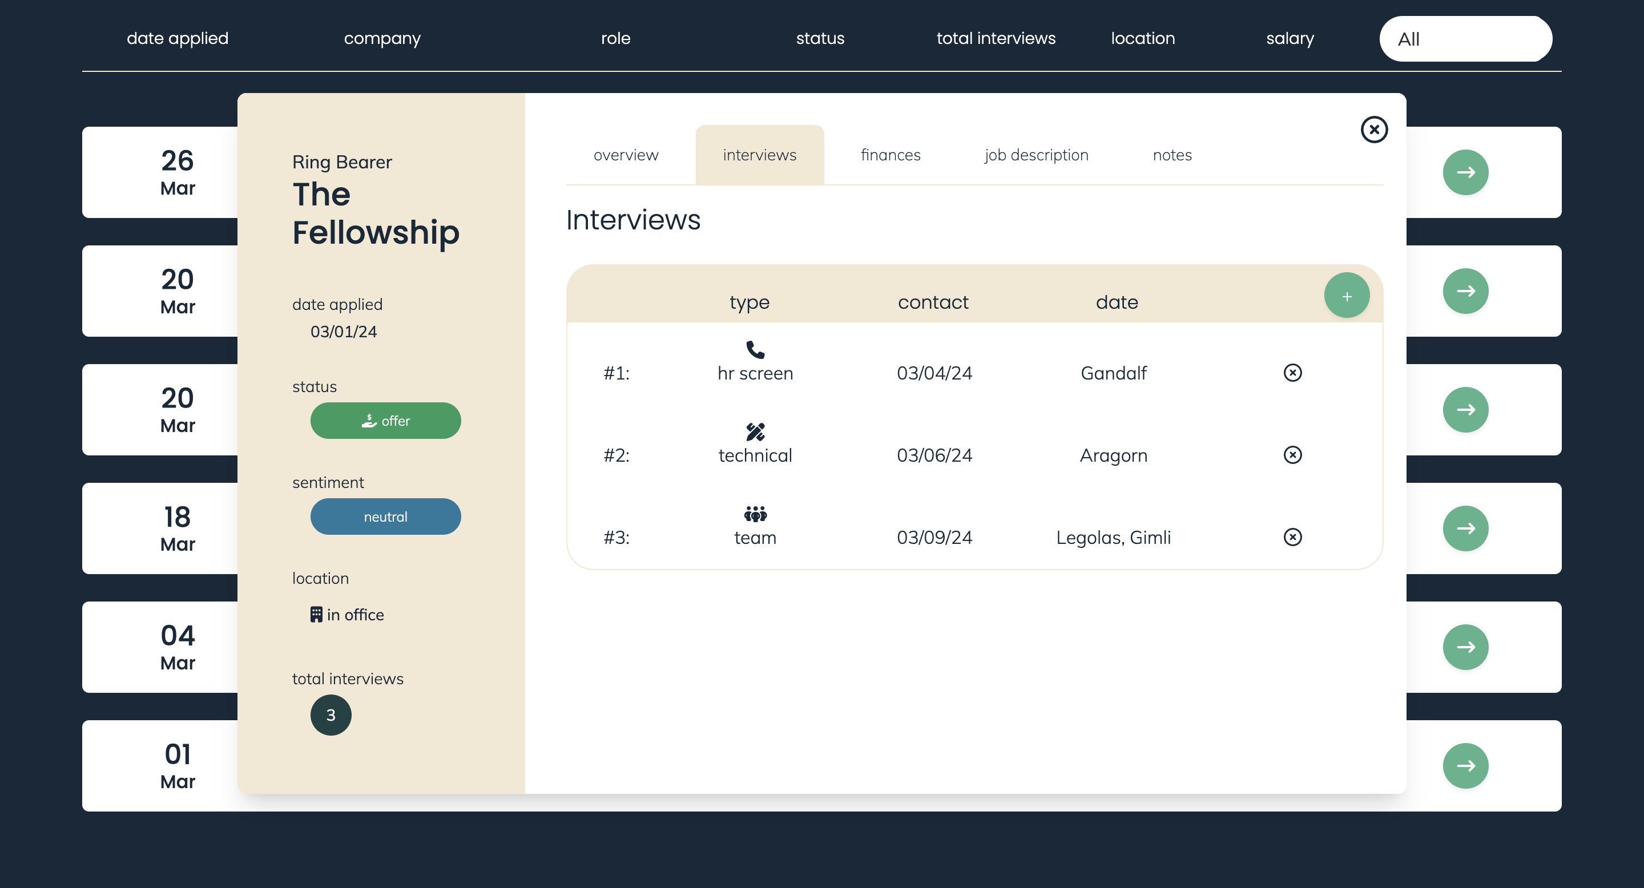Click the total interviews count 3 badge

(331, 715)
